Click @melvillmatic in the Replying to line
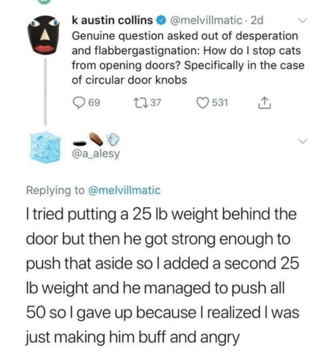 tap(125, 190)
